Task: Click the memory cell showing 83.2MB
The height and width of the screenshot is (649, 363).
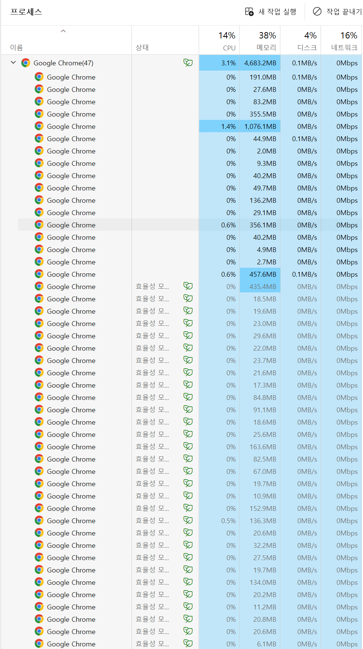Action: click(x=260, y=102)
